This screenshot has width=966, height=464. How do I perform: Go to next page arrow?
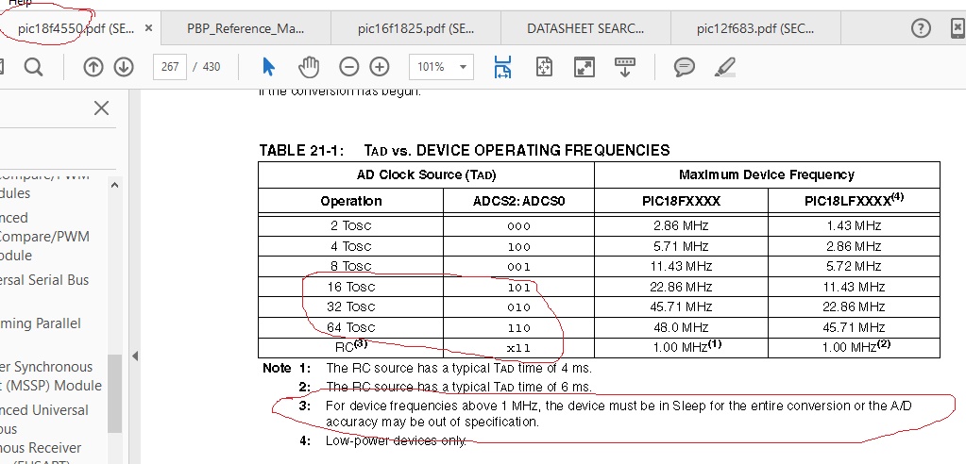point(124,66)
